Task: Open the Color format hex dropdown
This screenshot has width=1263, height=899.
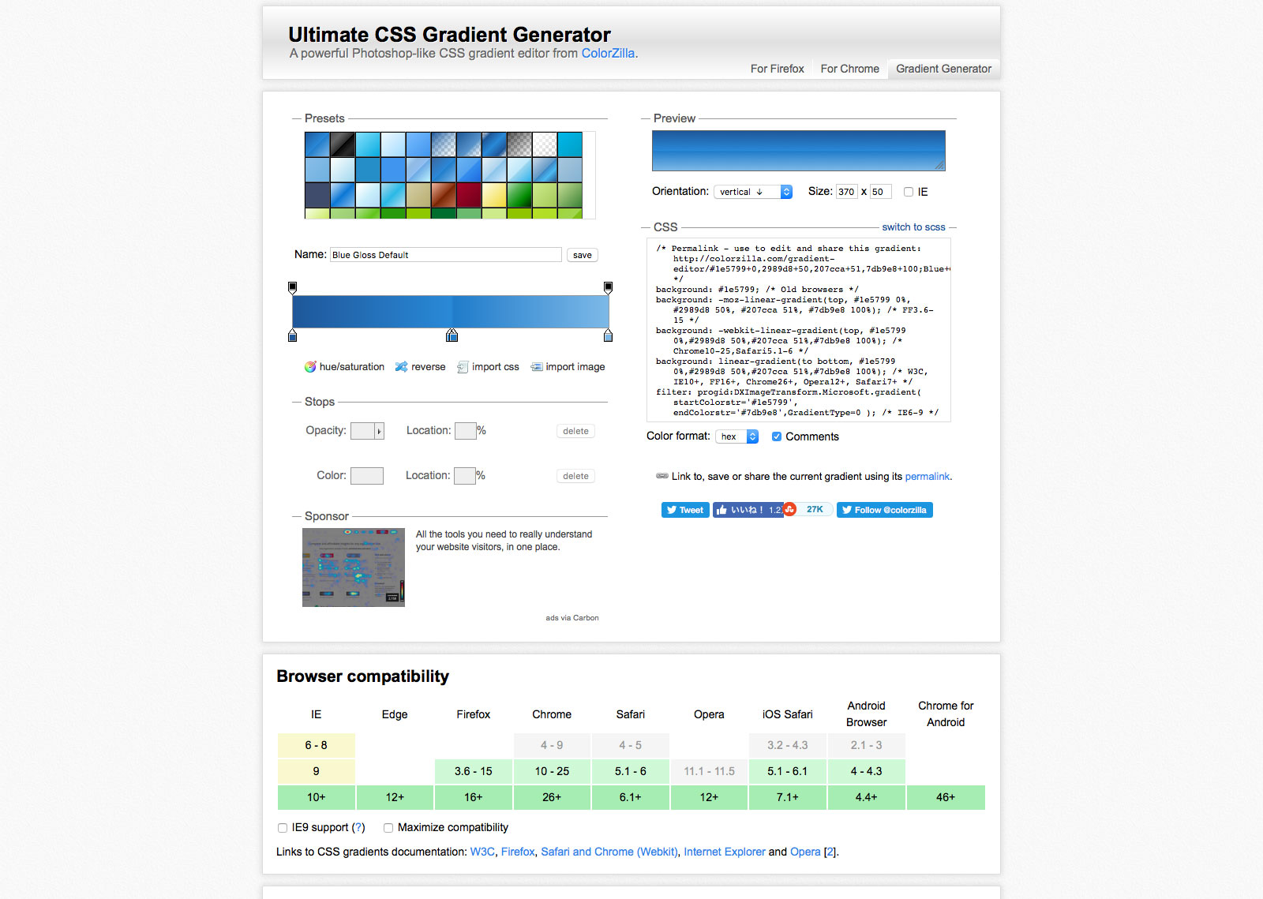Action: [736, 436]
